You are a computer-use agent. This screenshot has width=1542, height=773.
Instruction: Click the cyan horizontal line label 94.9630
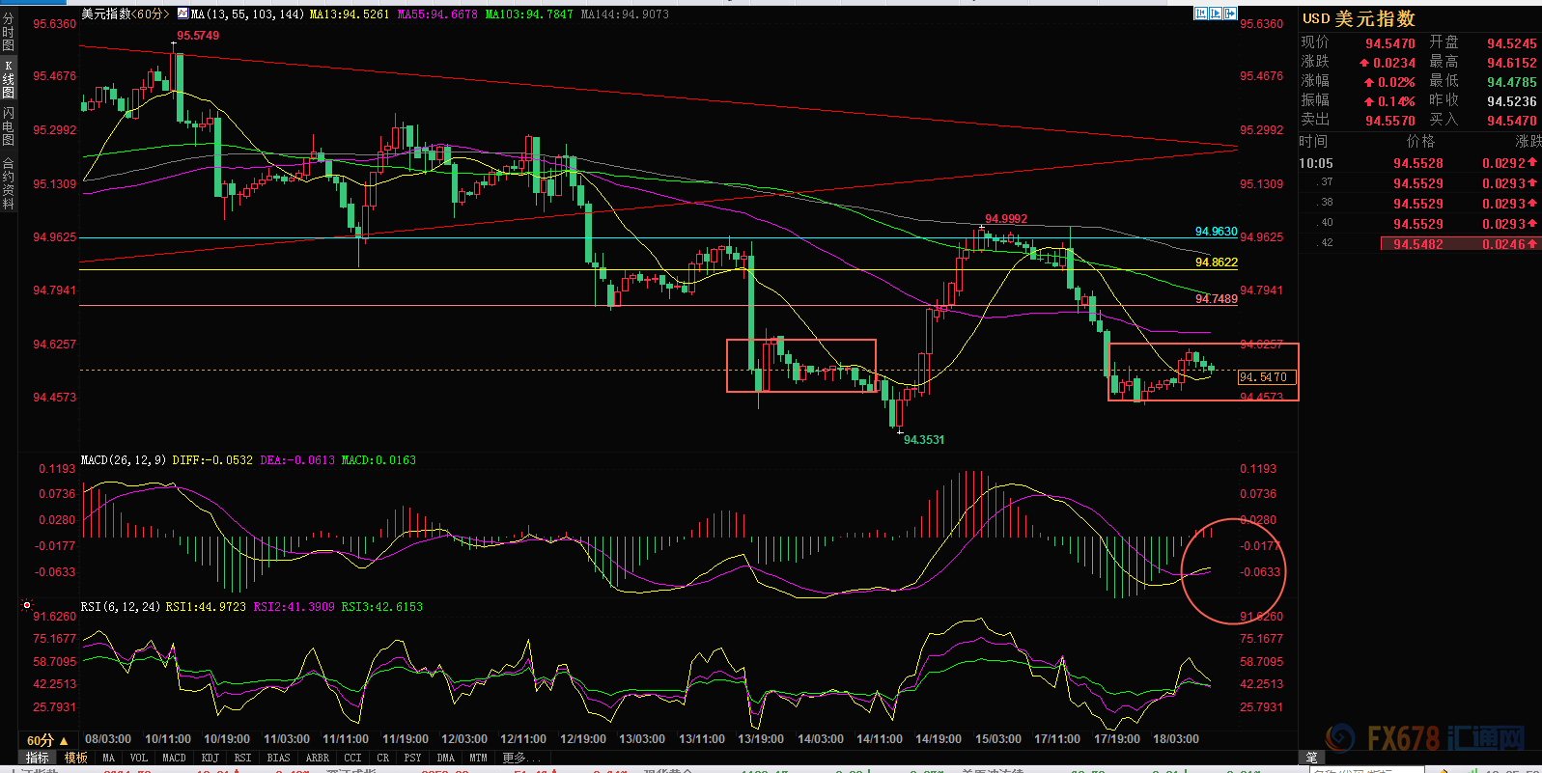(x=1216, y=232)
